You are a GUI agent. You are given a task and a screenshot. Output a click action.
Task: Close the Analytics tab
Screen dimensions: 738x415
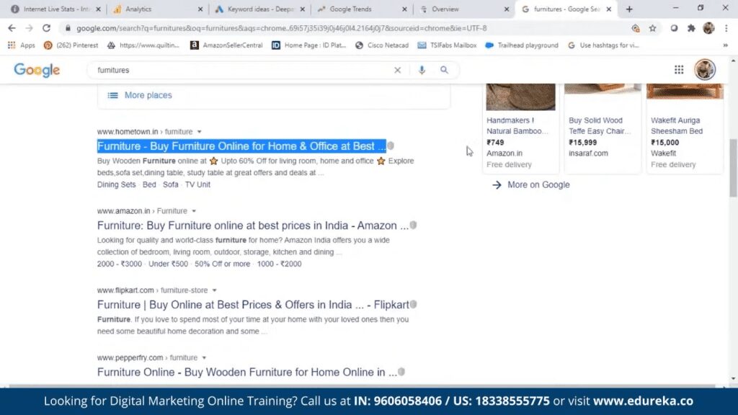pyautogui.click(x=200, y=9)
